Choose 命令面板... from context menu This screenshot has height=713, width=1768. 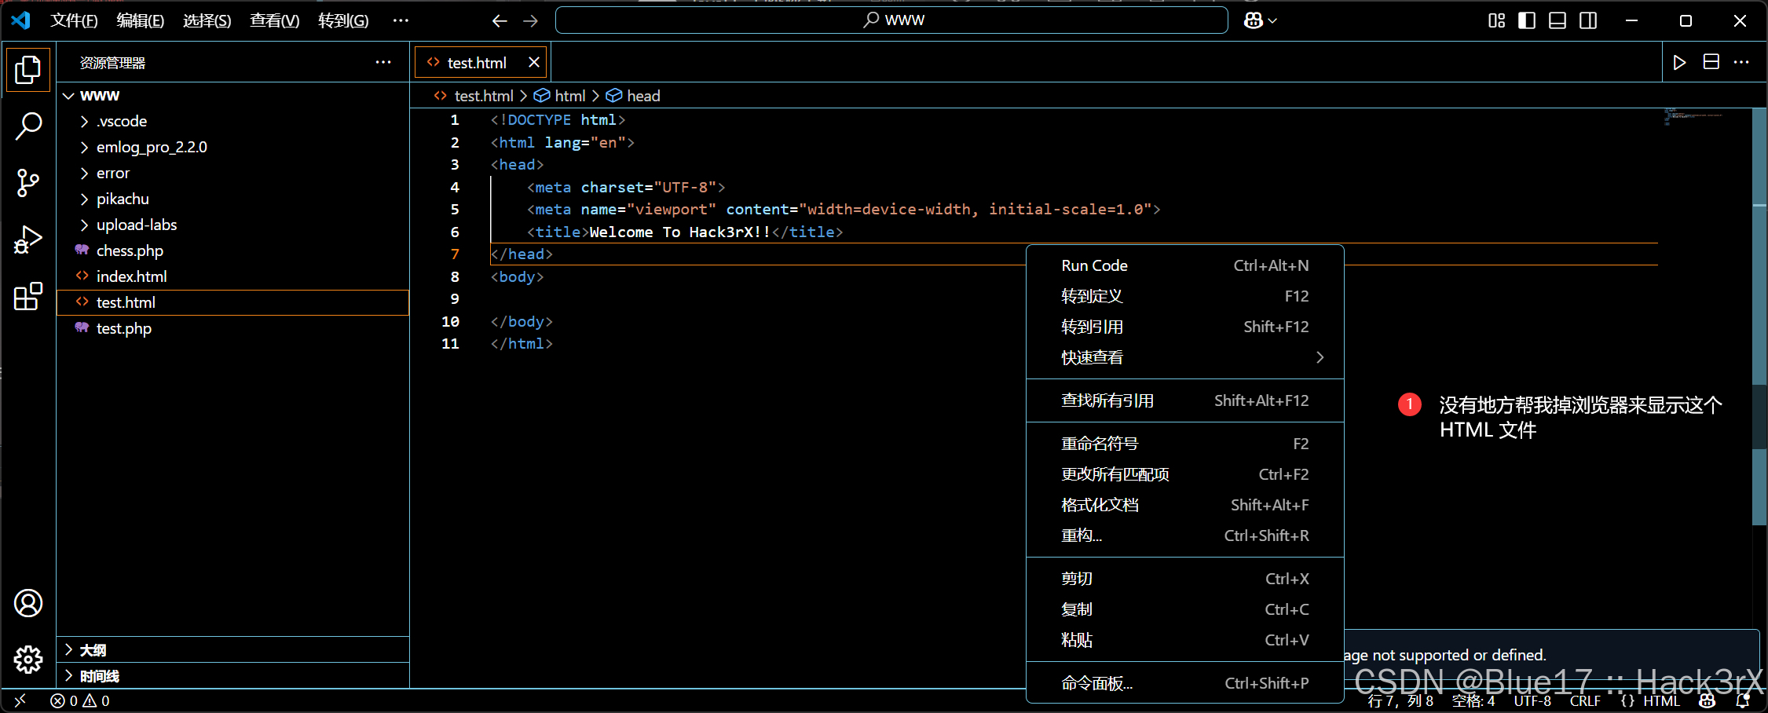tap(1185, 683)
